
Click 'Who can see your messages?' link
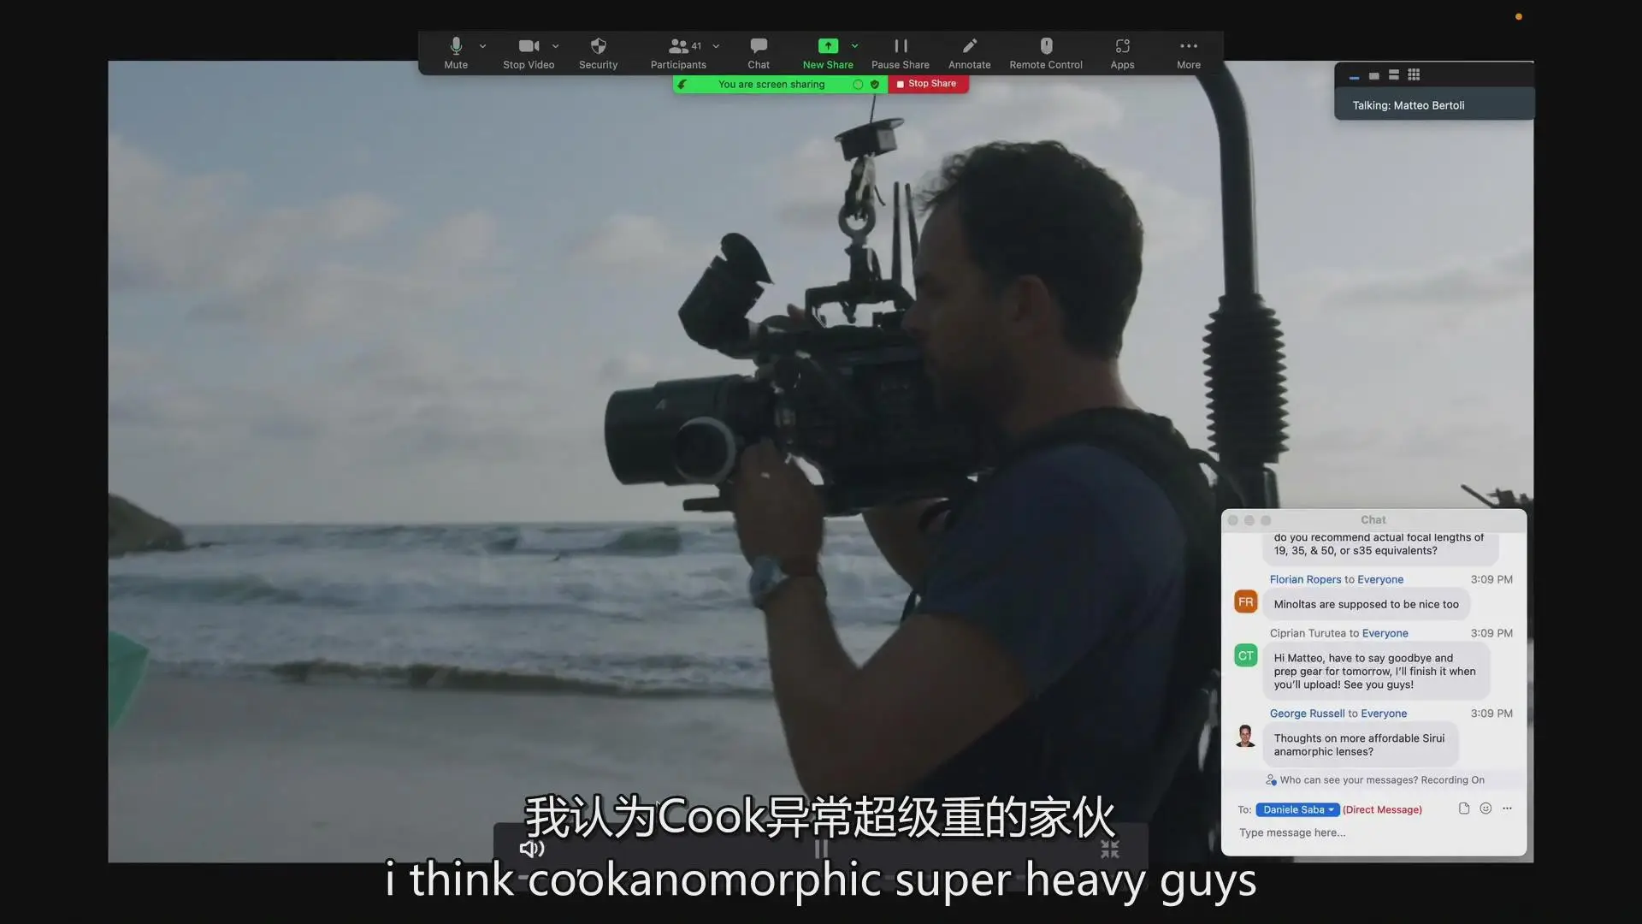[x=1348, y=780]
